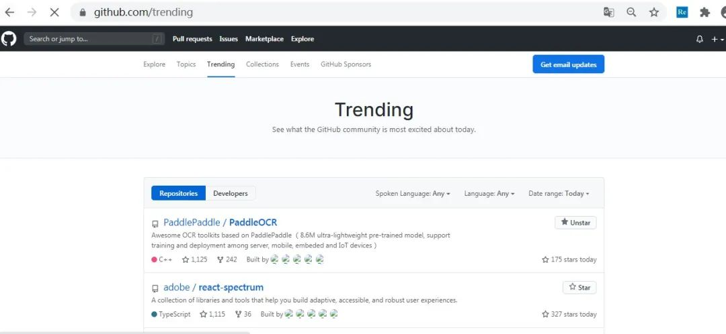This screenshot has width=726, height=334.
Task: Click first contributor avatar of react-spectrum
Action: 288,314
